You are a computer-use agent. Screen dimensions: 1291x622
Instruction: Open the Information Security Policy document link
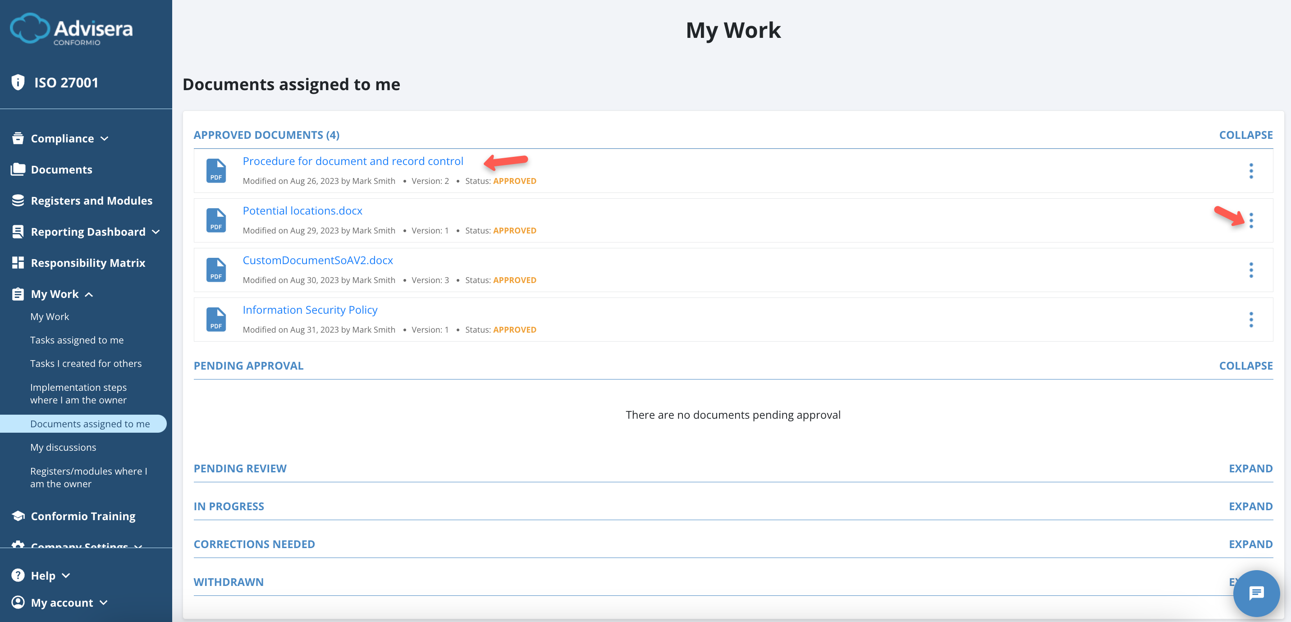tap(310, 310)
